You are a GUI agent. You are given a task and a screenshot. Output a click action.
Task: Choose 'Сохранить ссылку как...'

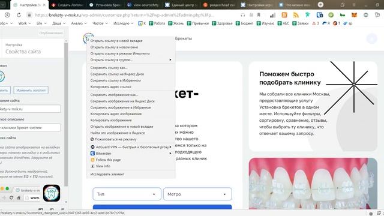point(131,68)
